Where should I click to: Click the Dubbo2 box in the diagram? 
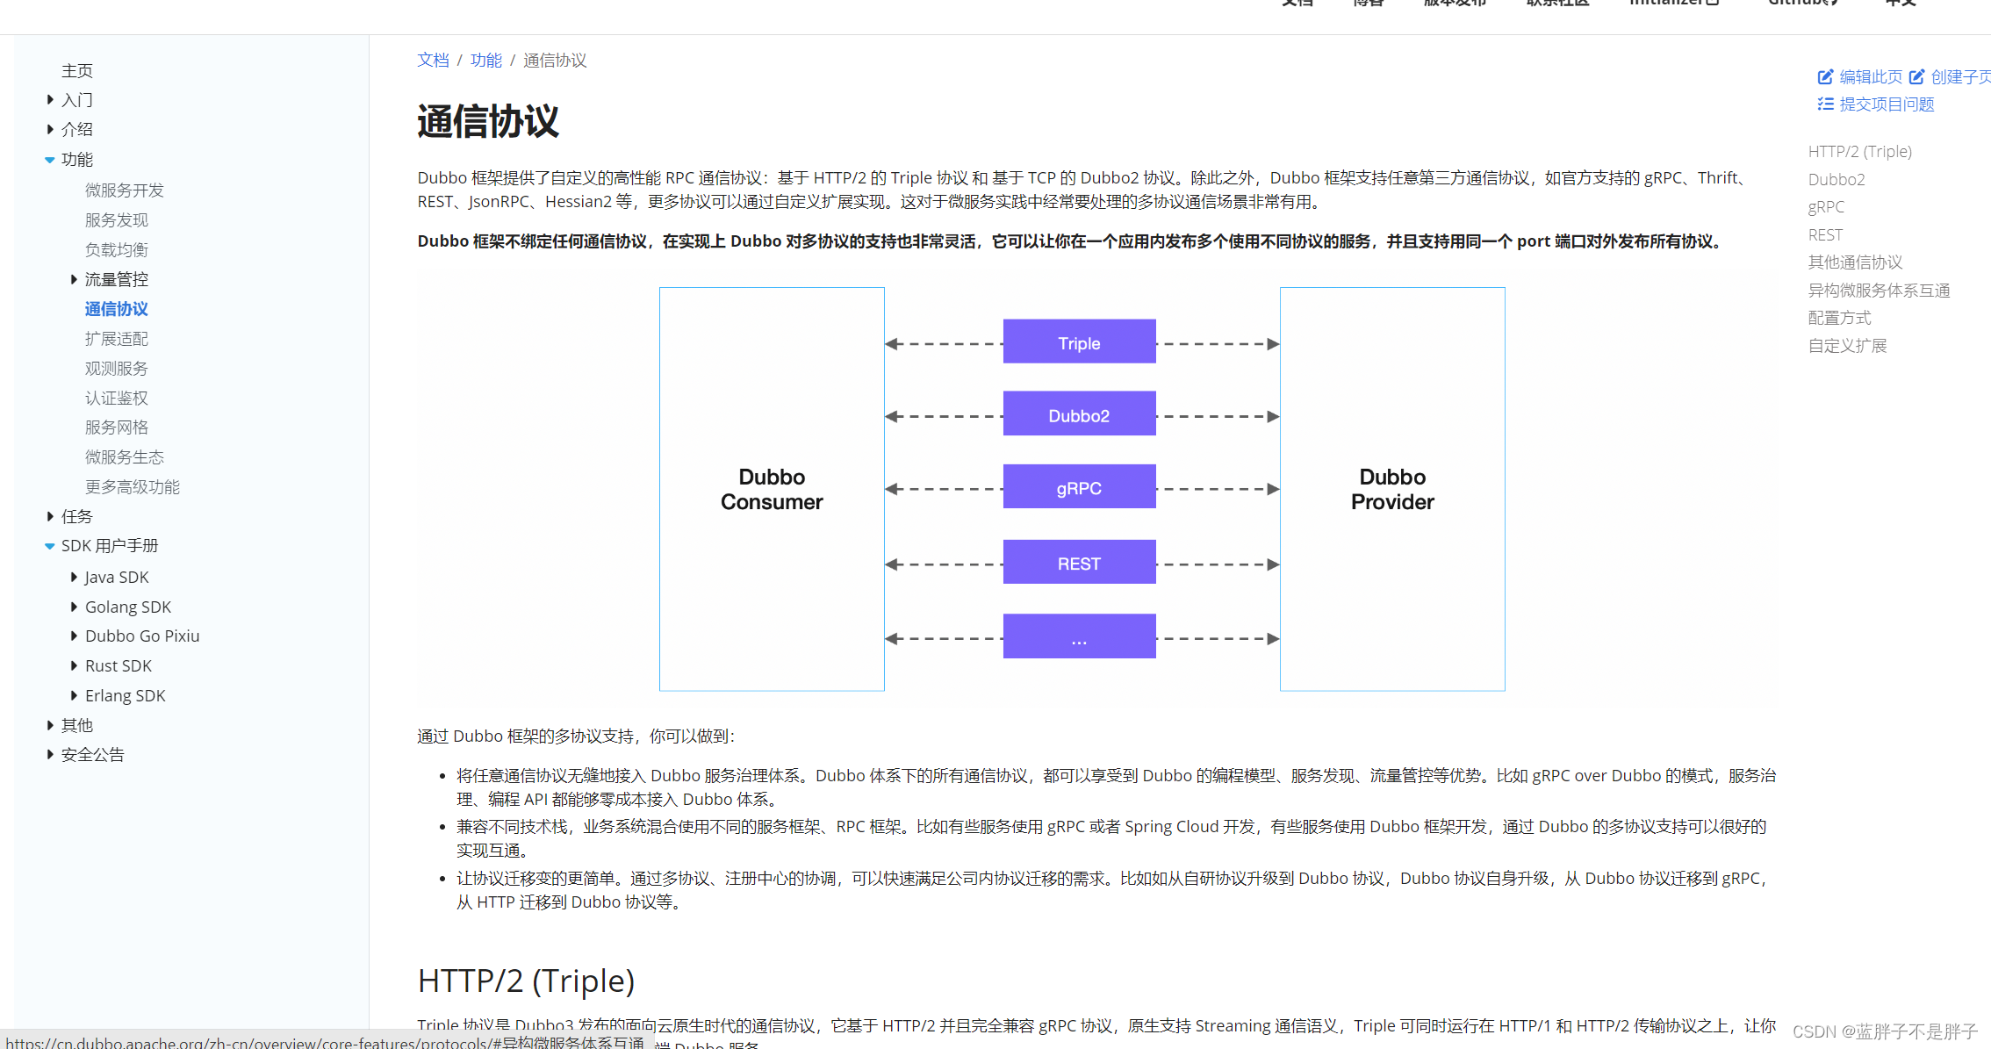(1079, 413)
